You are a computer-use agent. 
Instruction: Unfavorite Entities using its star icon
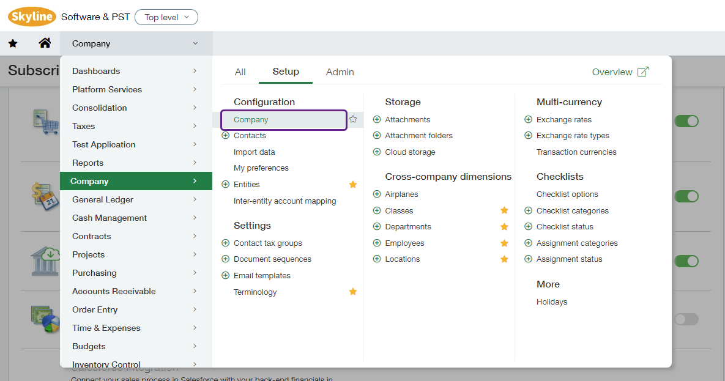click(353, 183)
